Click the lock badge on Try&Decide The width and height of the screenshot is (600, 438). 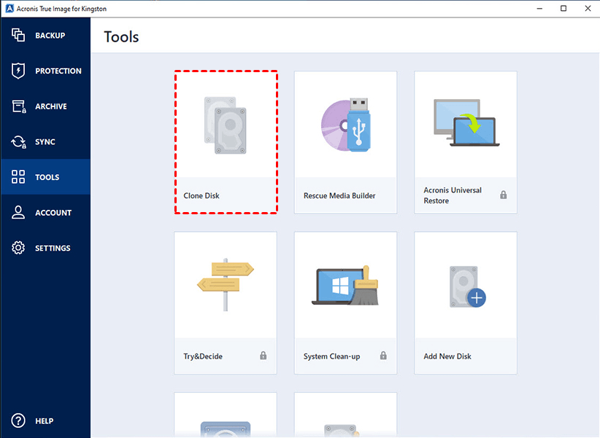pos(262,356)
